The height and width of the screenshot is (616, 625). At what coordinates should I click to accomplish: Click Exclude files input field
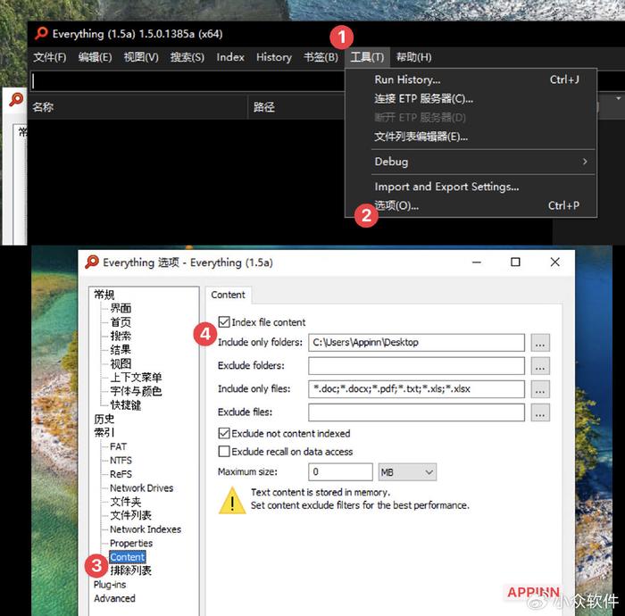pyautogui.click(x=416, y=412)
